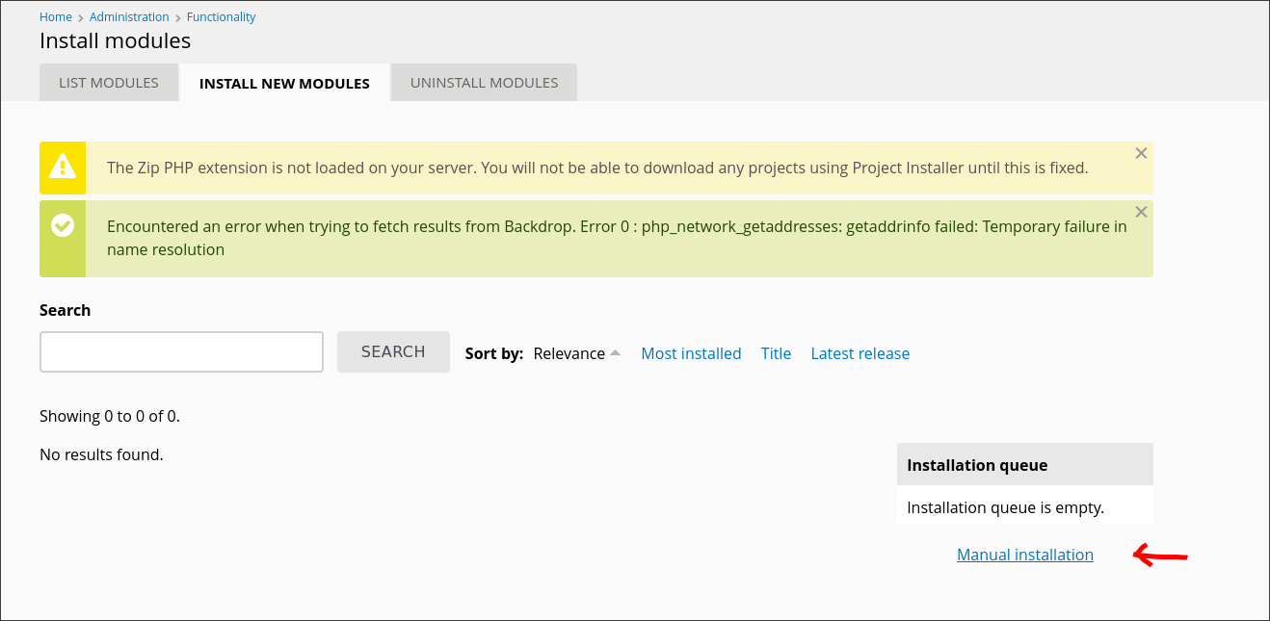Sort modules by Most installed
The width and height of the screenshot is (1270, 621).
pos(691,353)
